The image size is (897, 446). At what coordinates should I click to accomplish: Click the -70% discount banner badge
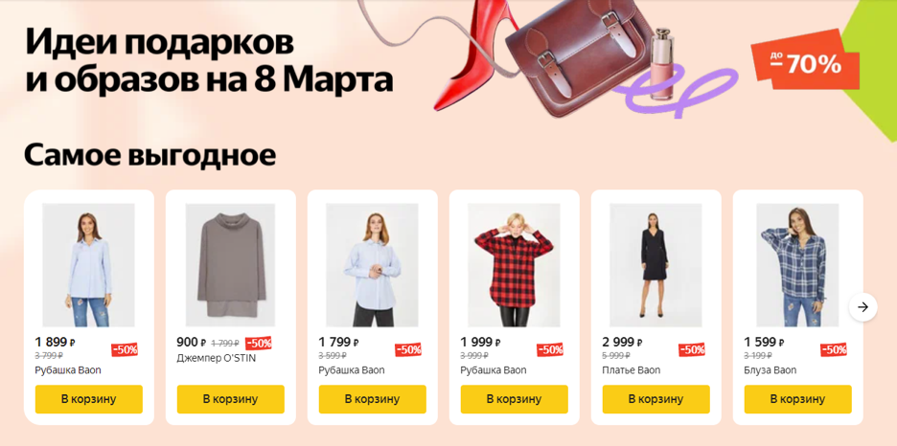pyautogui.click(x=805, y=62)
